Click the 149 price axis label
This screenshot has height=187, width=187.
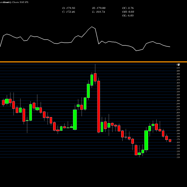tap(178, 148)
